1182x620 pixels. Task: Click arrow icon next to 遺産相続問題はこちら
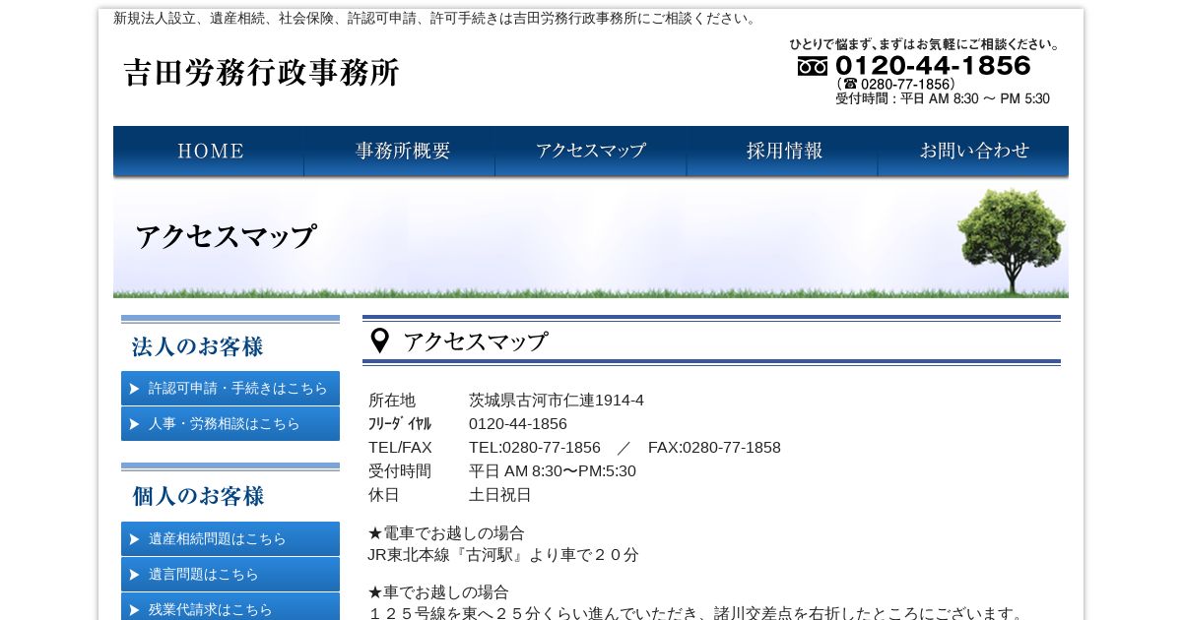tap(134, 539)
